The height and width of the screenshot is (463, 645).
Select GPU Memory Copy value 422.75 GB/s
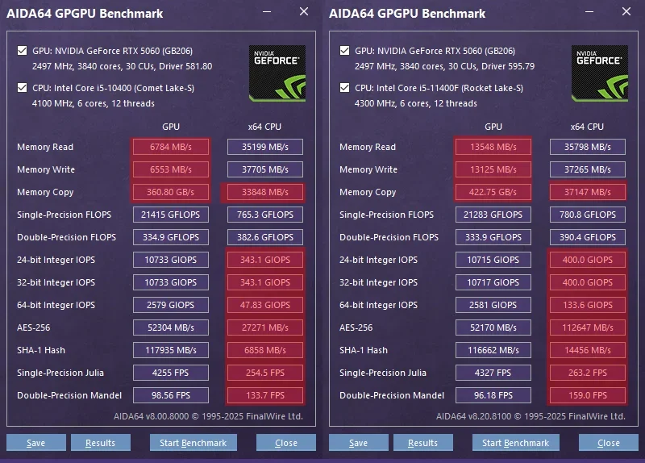pyautogui.click(x=493, y=192)
